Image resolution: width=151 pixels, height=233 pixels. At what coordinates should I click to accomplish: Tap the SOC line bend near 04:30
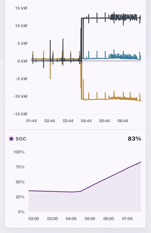click(81, 191)
